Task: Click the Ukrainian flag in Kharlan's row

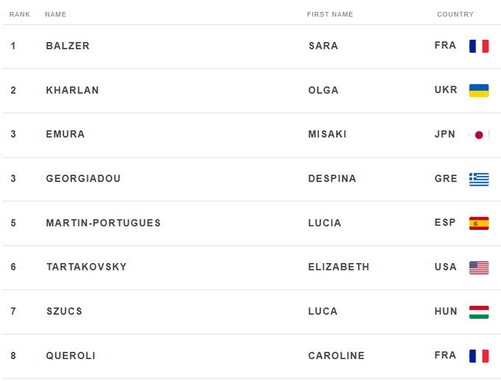Action: 479,91
